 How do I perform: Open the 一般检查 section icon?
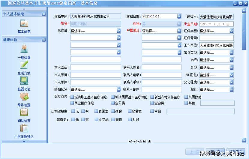click(24, 49)
